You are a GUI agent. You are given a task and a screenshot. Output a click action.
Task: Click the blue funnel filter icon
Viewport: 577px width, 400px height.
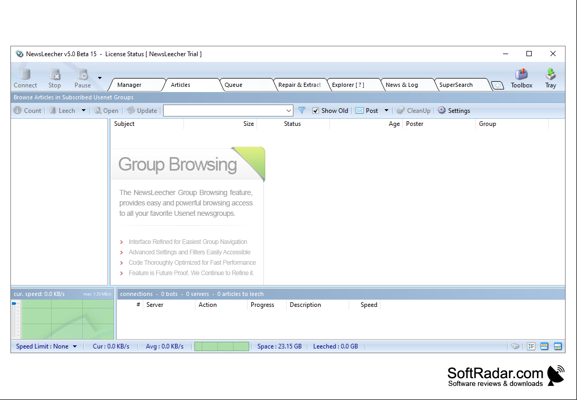(302, 110)
